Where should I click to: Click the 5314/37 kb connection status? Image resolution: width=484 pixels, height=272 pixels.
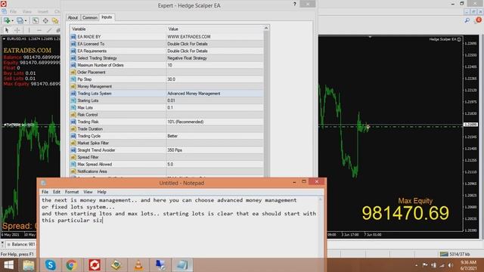coord(455,254)
